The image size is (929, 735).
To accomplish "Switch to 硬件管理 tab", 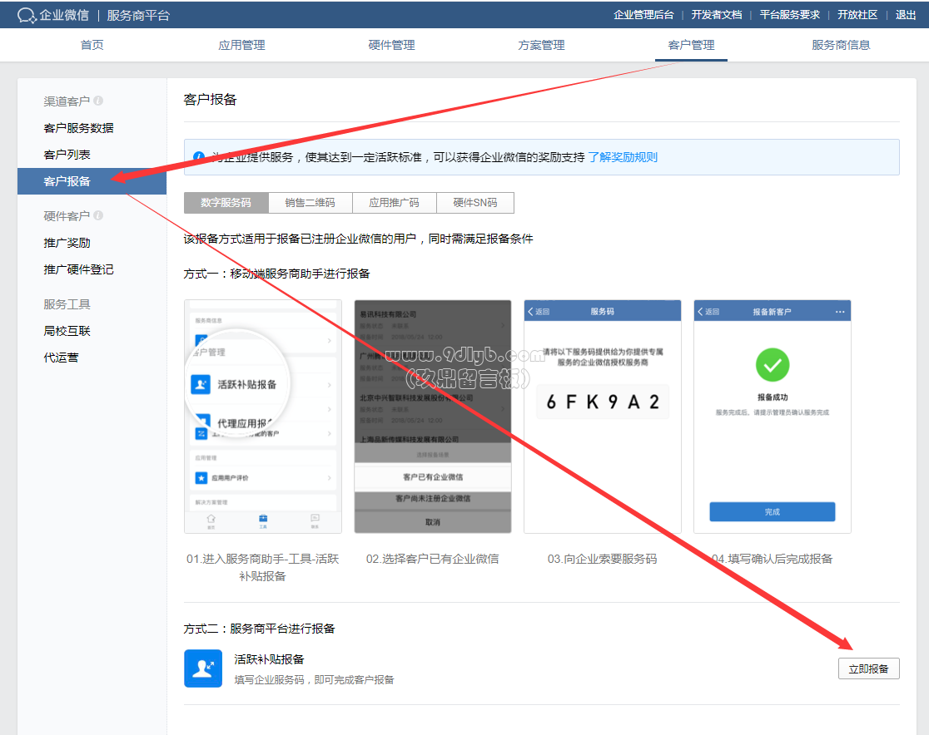I will click(391, 45).
